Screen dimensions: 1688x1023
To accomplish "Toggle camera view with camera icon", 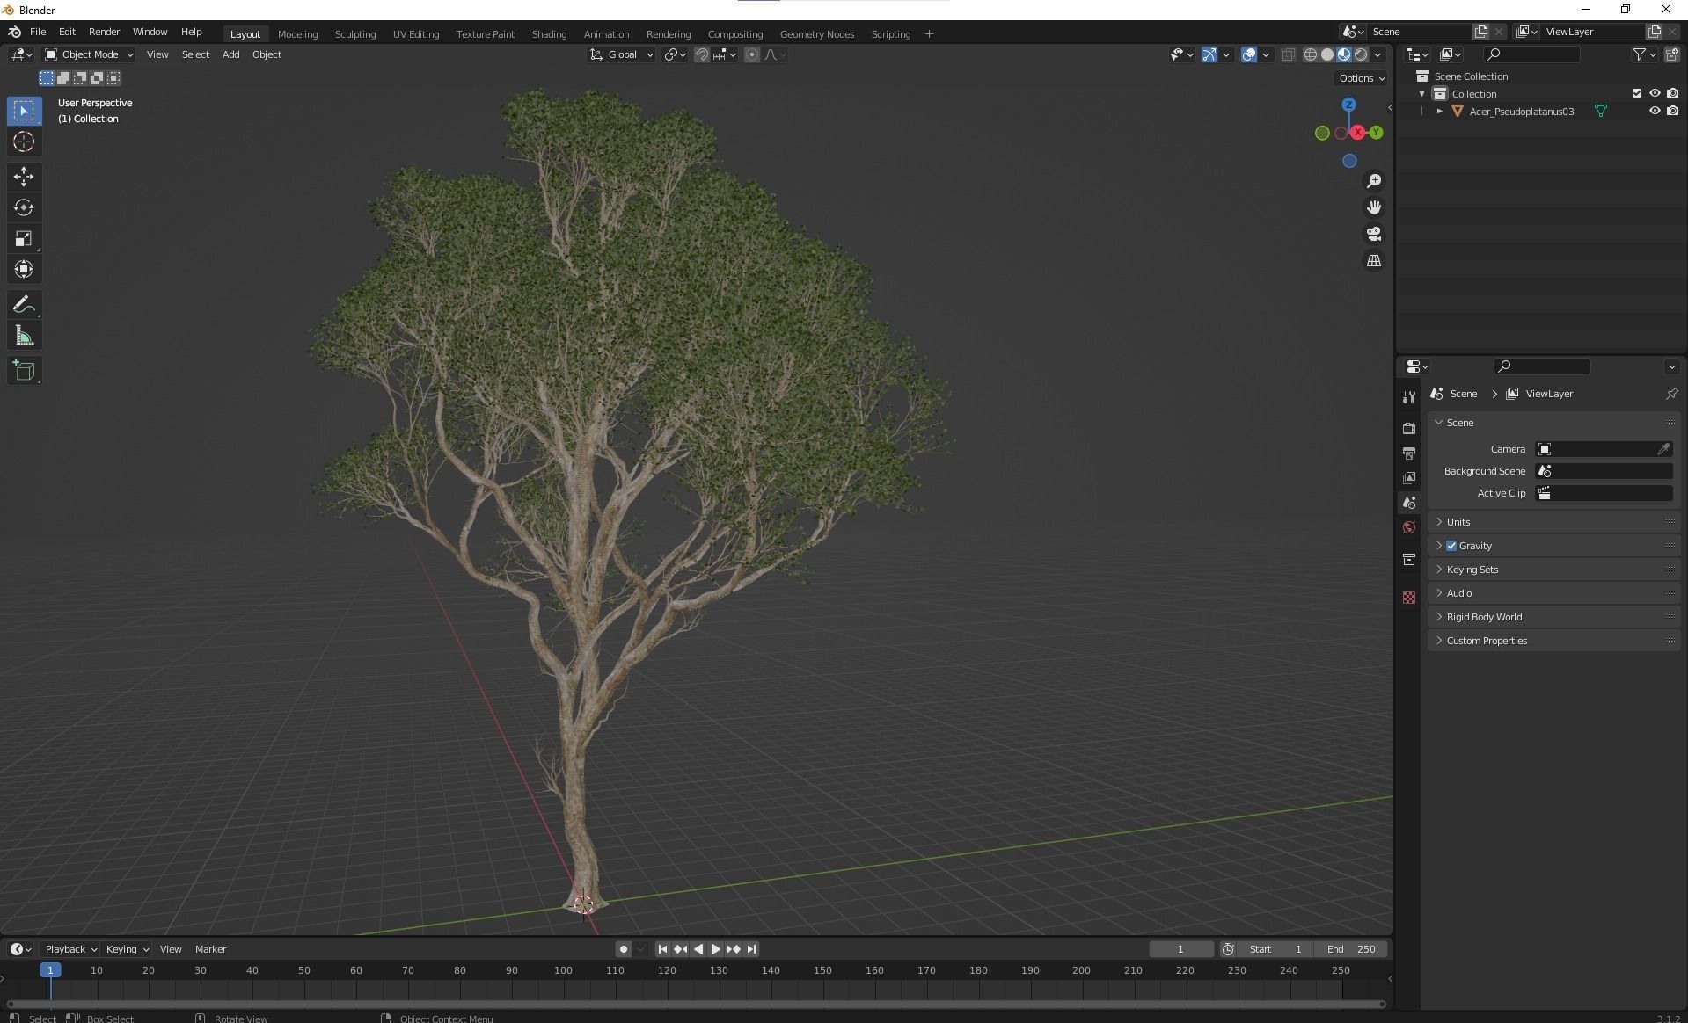I will coord(1373,234).
